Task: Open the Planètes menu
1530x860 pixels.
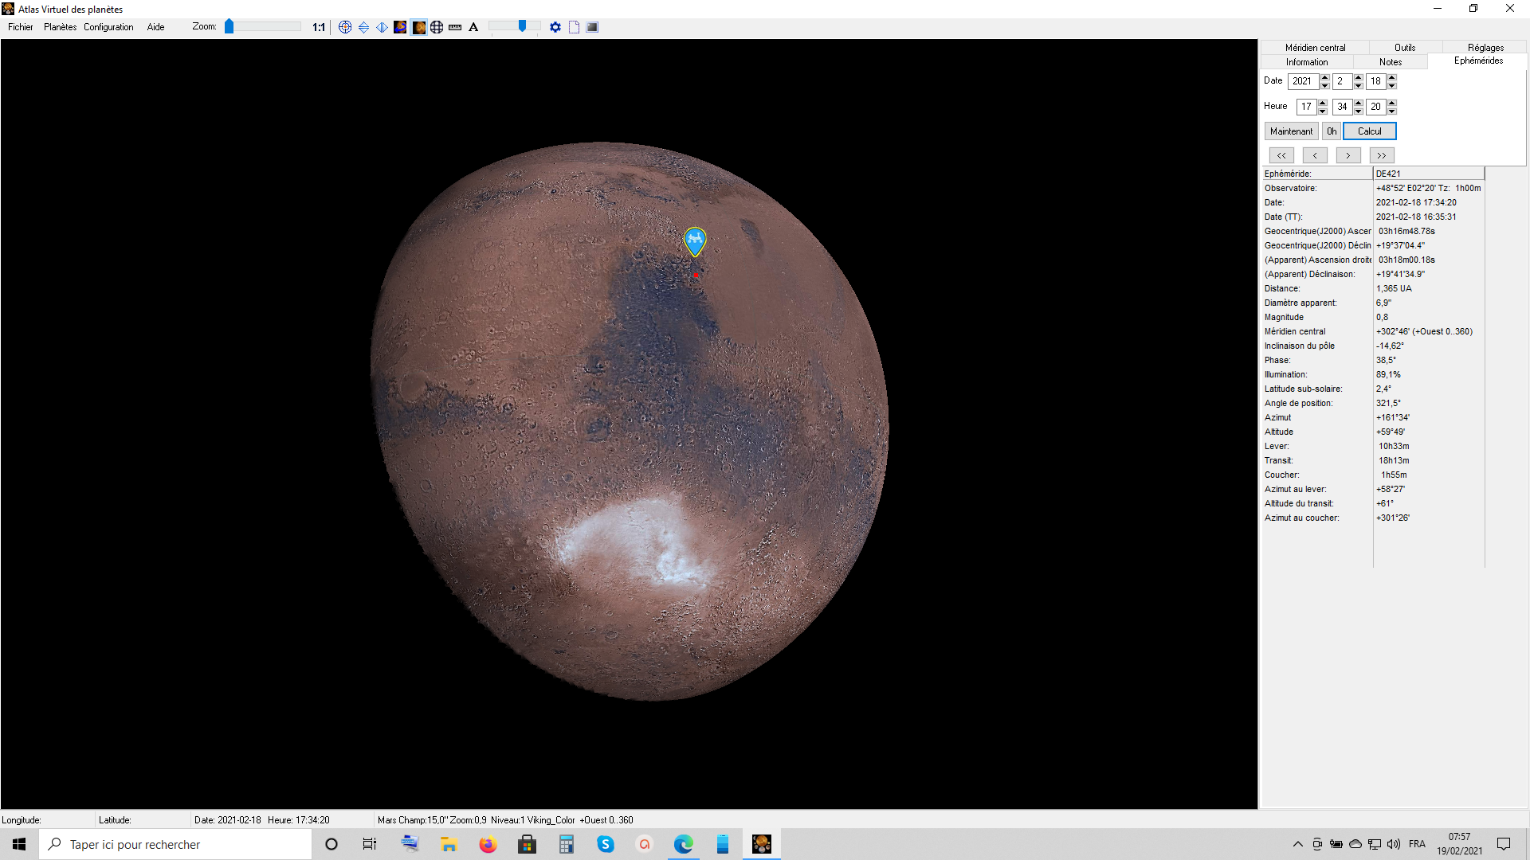Action: [60, 27]
